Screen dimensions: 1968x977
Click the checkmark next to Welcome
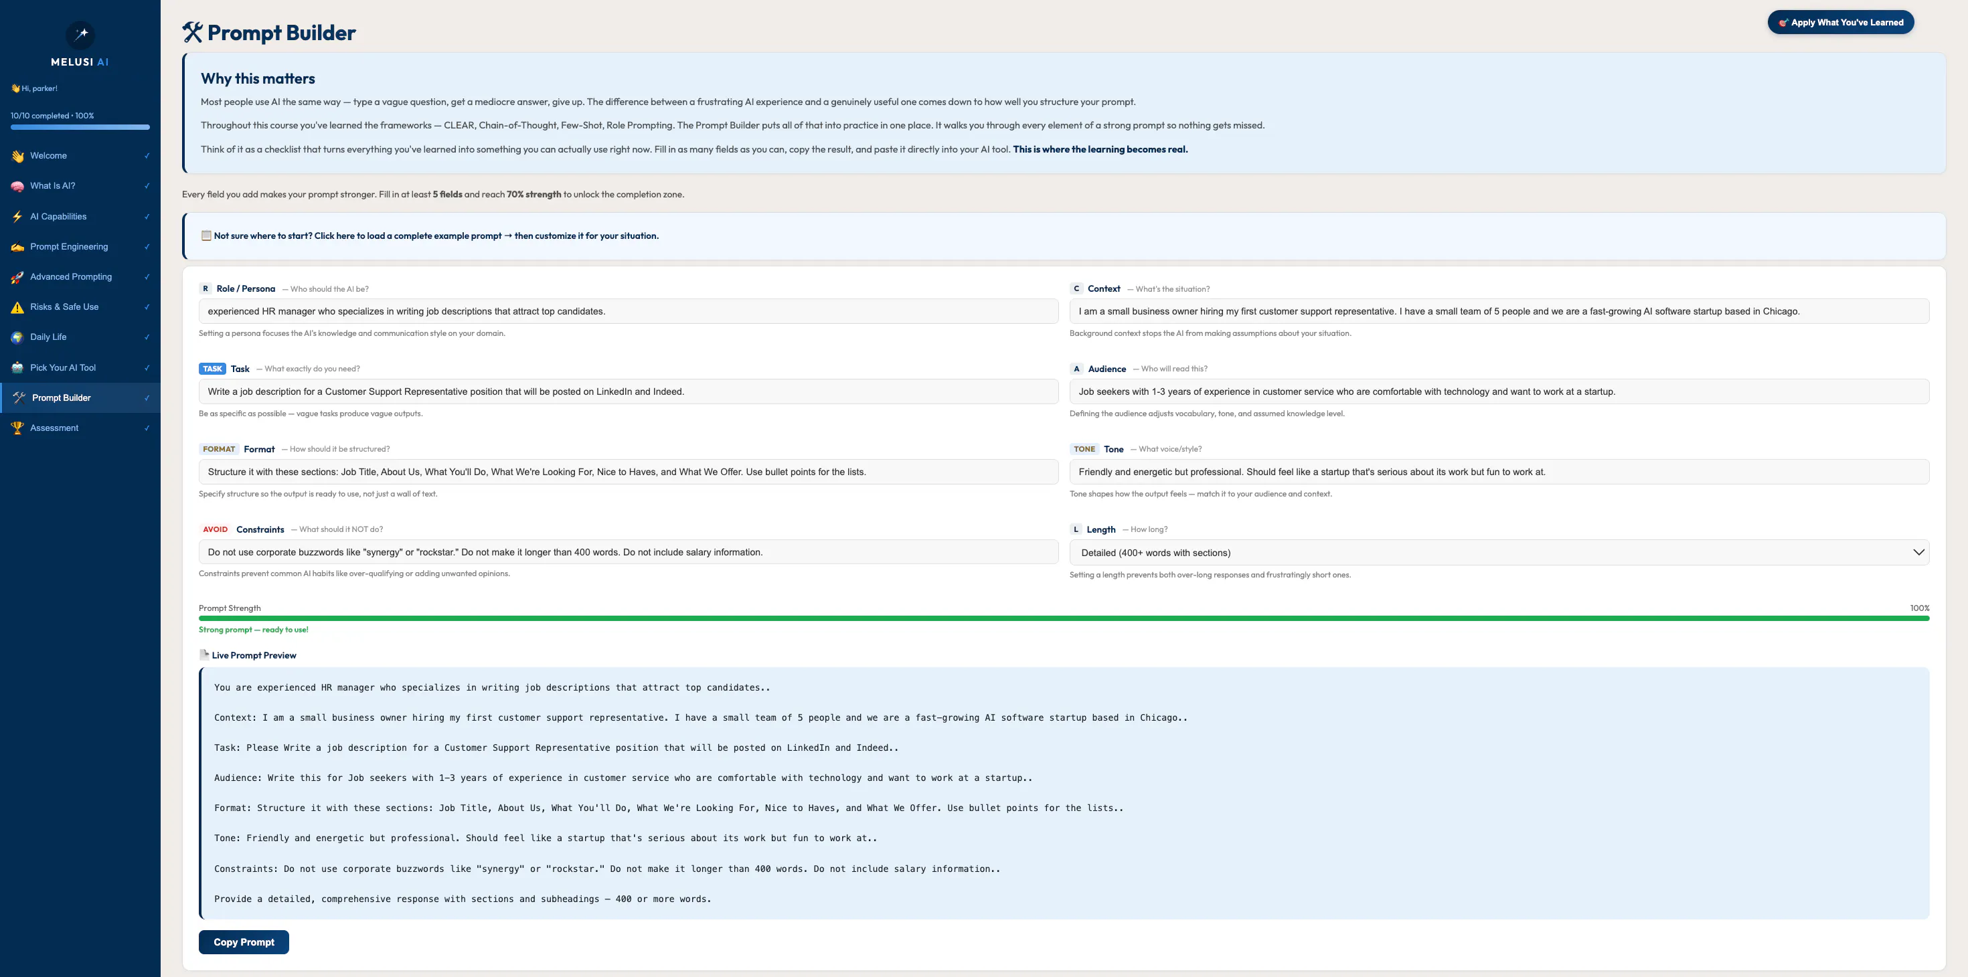[x=147, y=156]
